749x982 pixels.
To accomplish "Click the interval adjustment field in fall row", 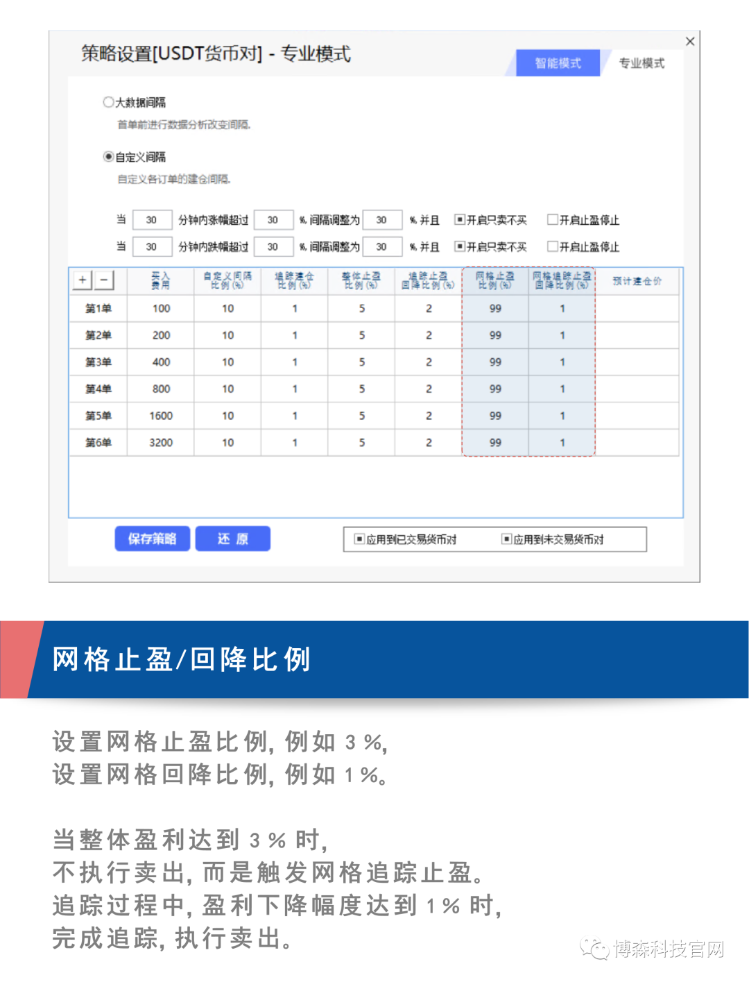I will click(x=381, y=246).
